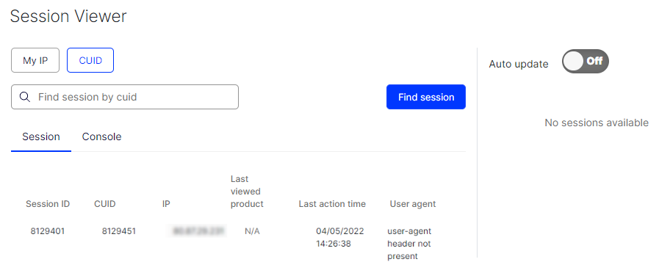
Task: Toggle the Auto update switch
Action: [585, 62]
